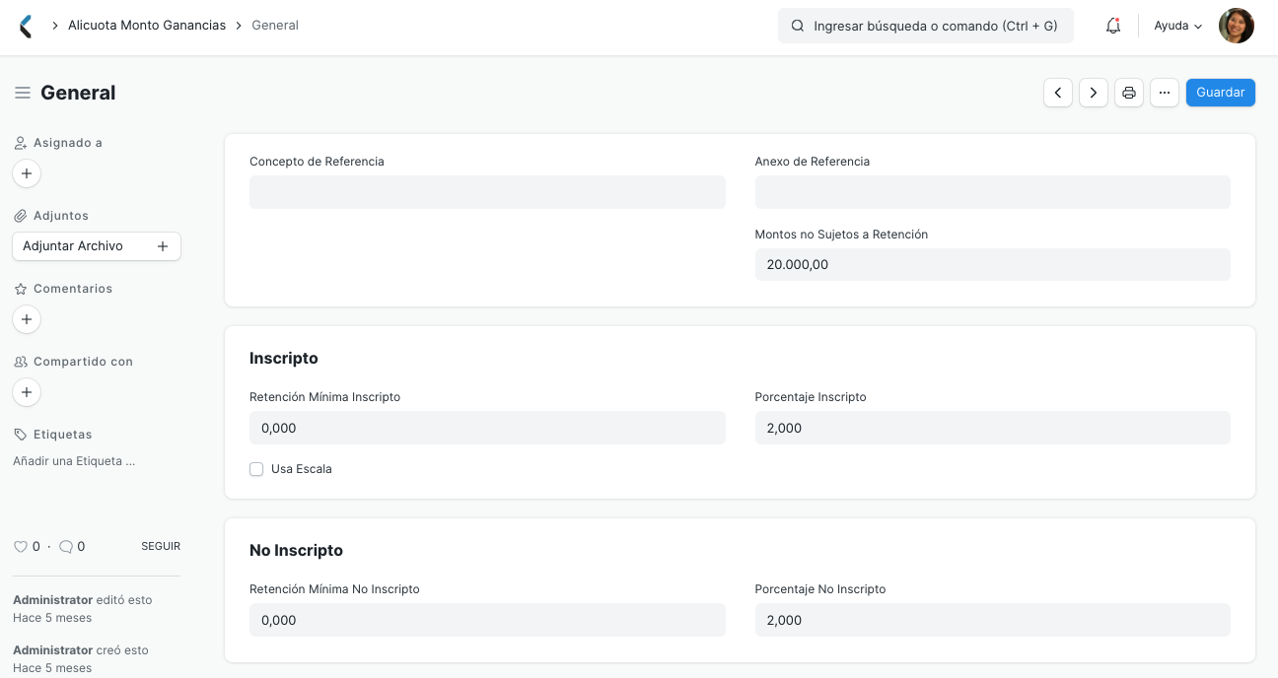This screenshot has width=1278, height=678.
Task: Go to the next document arrow
Action: click(1094, 93)
